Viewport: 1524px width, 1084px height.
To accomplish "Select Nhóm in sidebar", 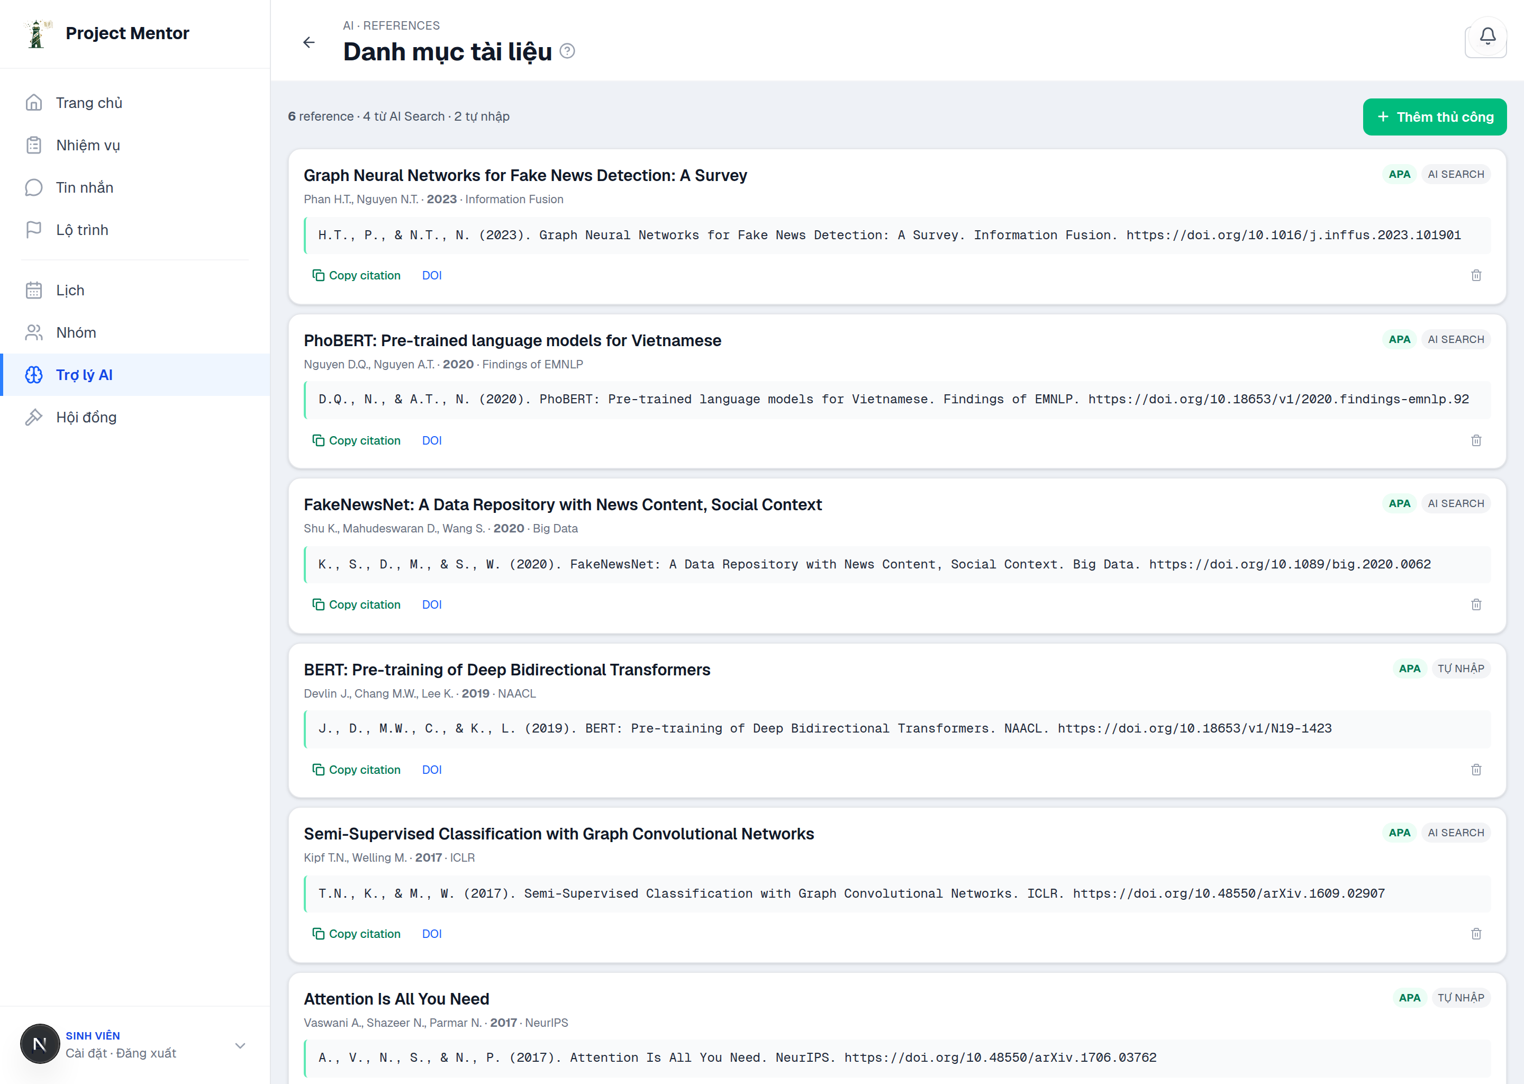I will click(136, 332).
